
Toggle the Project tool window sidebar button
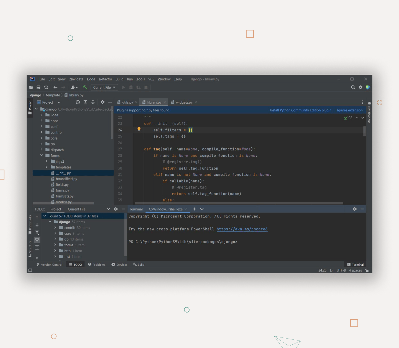(30, 107)
